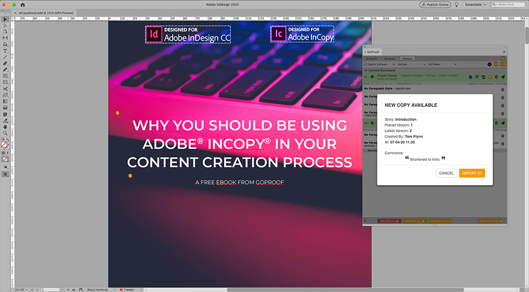Click the lightbulb Learn icon
The image size is (529, 292).
coord(456,5)
